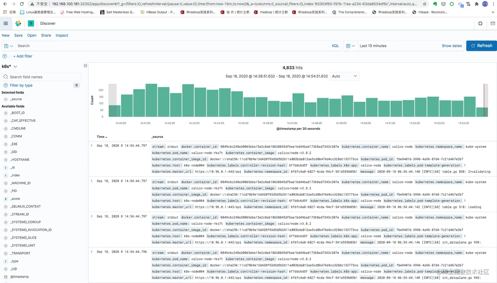This screenshot has height=283, width=497.
Task: Toggle the KQL query language switch
Action: coord(335,46)
